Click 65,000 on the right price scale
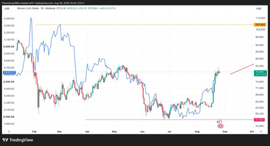 tap(260, 102)
